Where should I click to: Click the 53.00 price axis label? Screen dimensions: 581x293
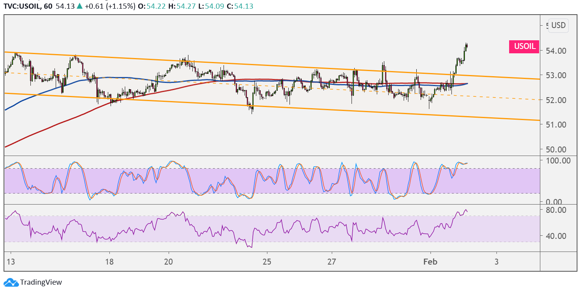point(557,75)
